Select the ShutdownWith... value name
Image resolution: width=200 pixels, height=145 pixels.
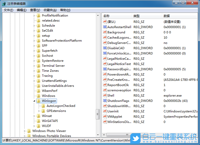[119, 106]
